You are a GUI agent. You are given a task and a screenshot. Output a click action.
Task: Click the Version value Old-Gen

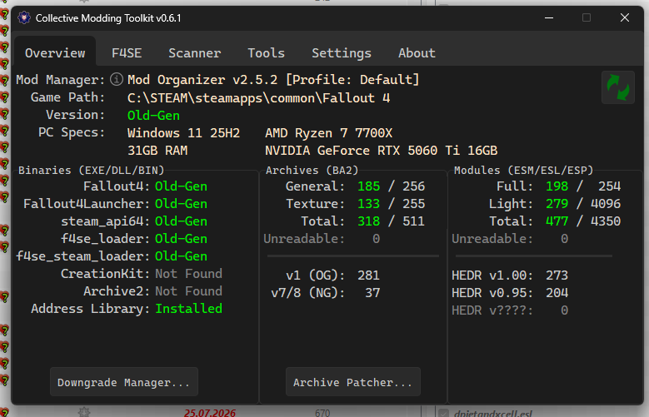click(x=153, y=116)
